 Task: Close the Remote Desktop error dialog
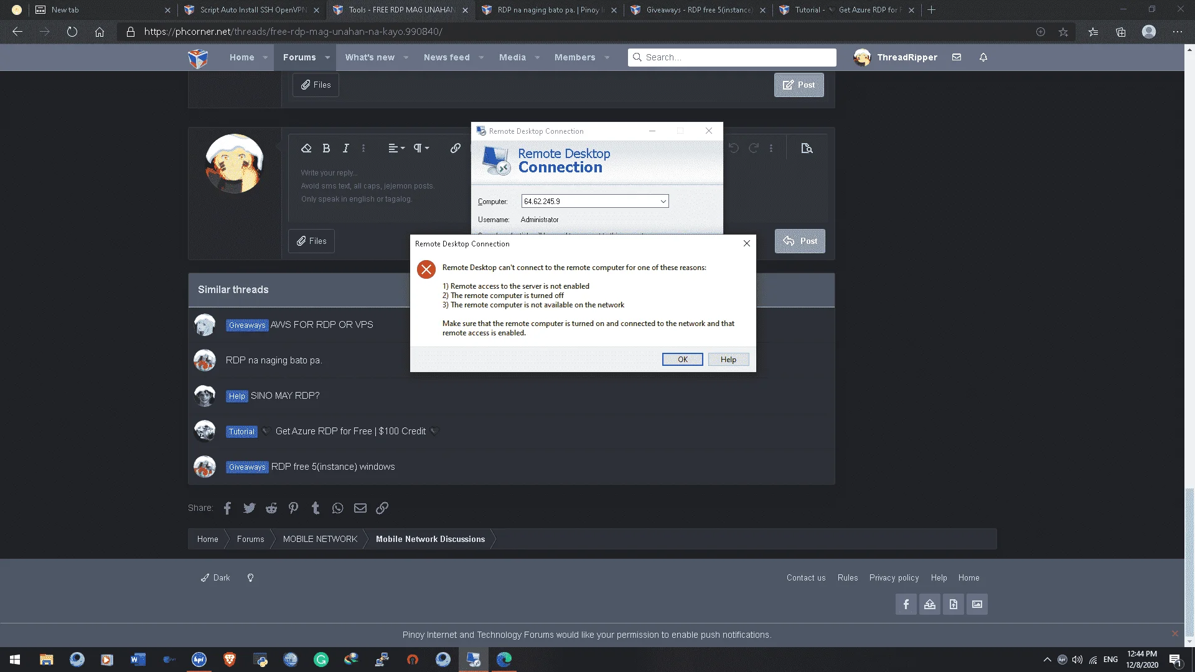747,243
